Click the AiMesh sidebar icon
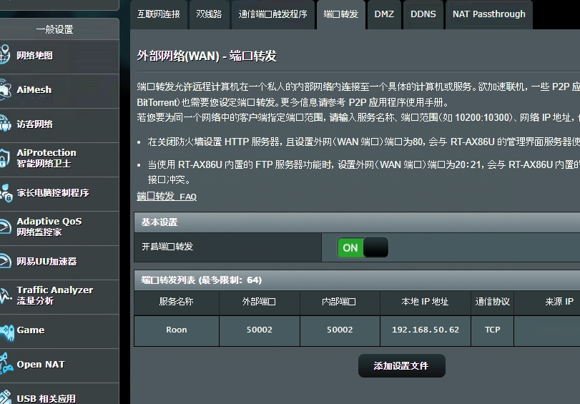Image resolution: width=580 pixels, height=404 pixels. (x=5, y=89)
